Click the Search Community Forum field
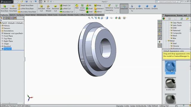The width and height of the screenshot is (191, 107). pyautogui.click(x=168, y=2)
